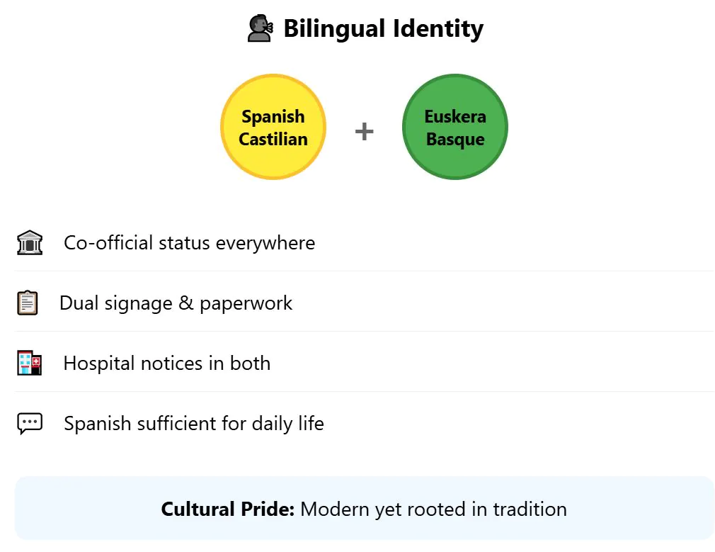Click the bold Cultural Pride label

[227, 509]
